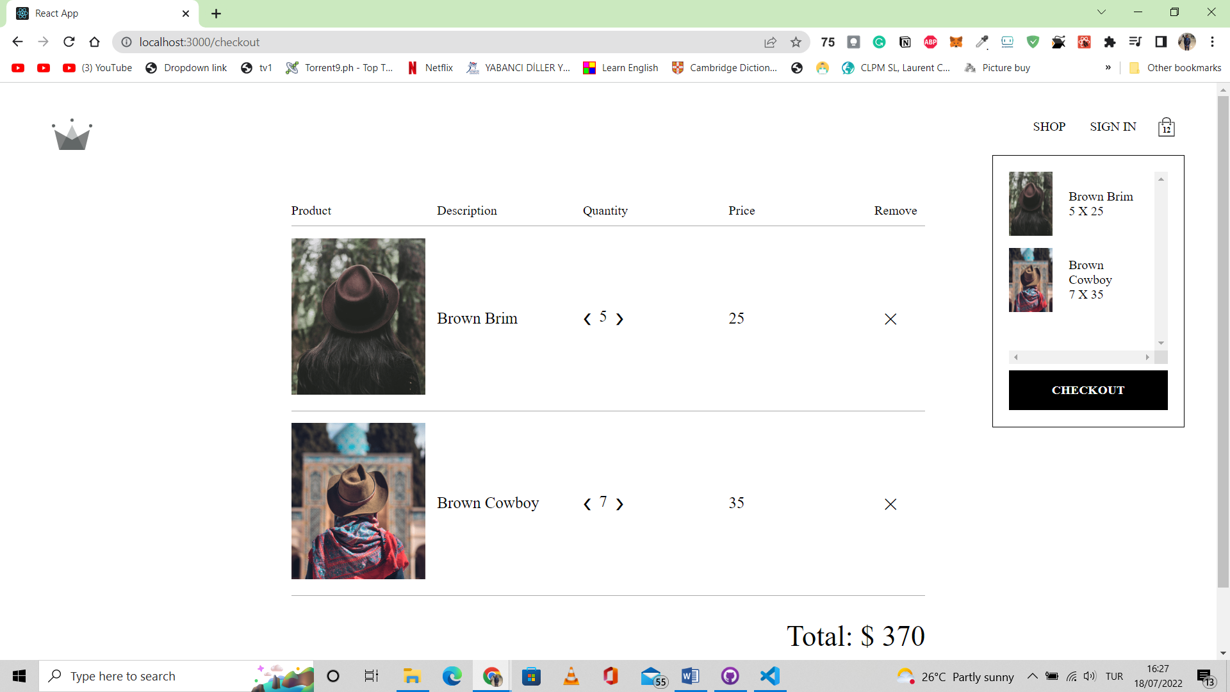Open the Netflix bookmark

click(x=430, y=68)
